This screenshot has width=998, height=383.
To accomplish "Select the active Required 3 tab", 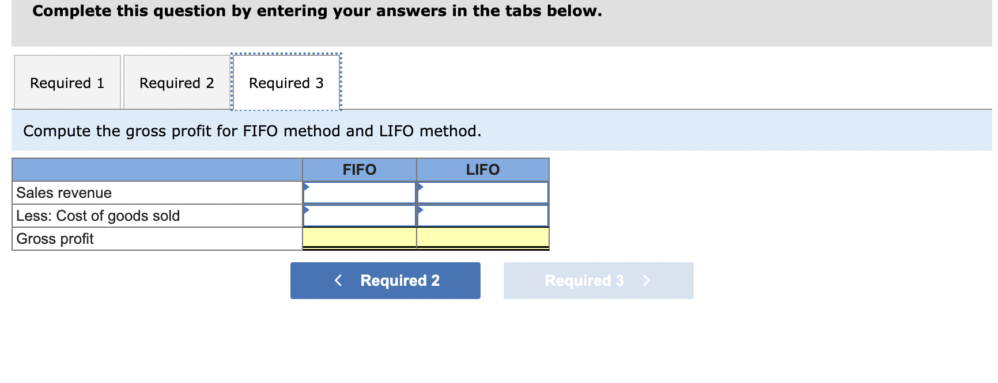I will coord(287,82).
